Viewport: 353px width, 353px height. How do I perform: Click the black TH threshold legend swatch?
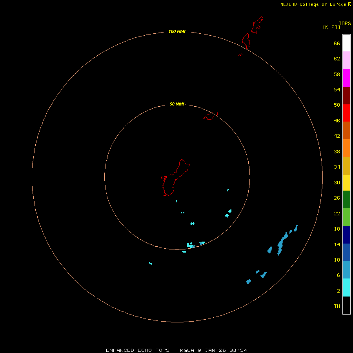[x=346, y=305]
